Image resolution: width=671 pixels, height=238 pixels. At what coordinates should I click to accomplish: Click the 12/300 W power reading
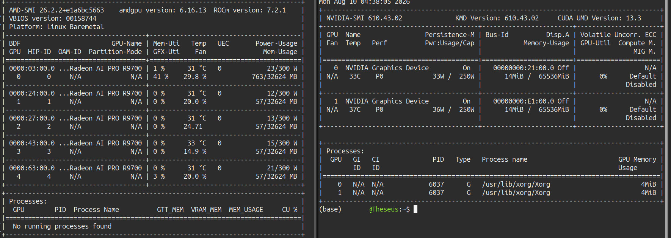coord(282,93)
